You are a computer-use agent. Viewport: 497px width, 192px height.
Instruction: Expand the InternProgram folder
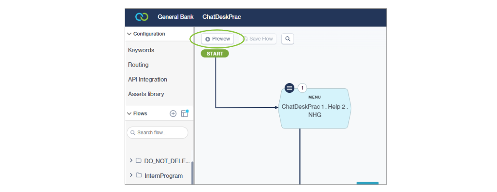tap(131, 175)
